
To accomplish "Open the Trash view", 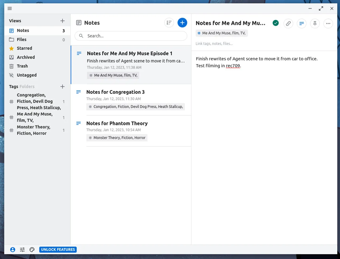I will coord(22,66).
